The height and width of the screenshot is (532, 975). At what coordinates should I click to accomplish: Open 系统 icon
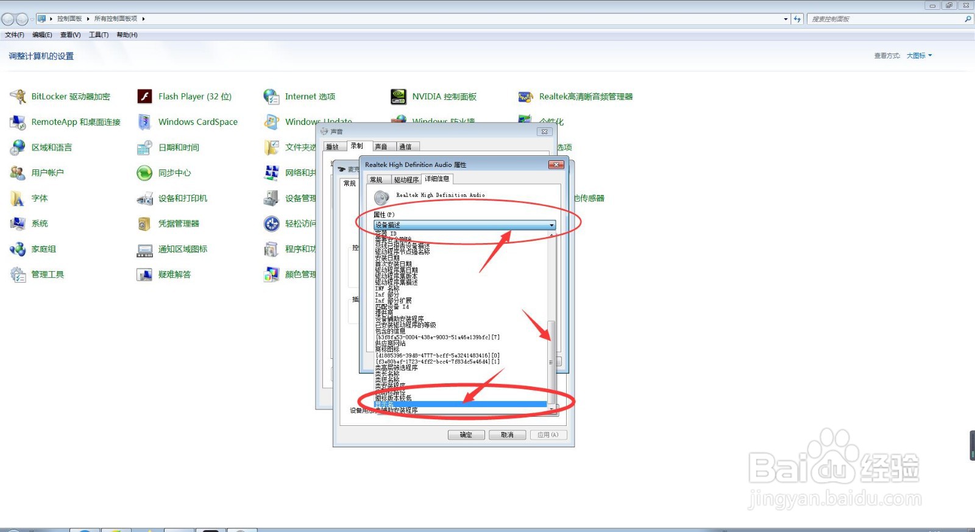pos(18,224)
